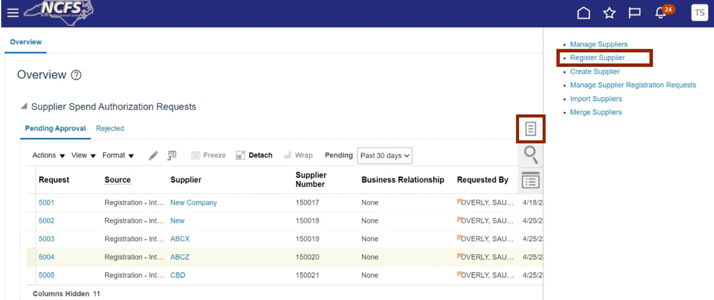Image resolution: width=714 pixels, height=300 pixels.
Task: Open the Actions dropdown menu
Action: (48, 155)
